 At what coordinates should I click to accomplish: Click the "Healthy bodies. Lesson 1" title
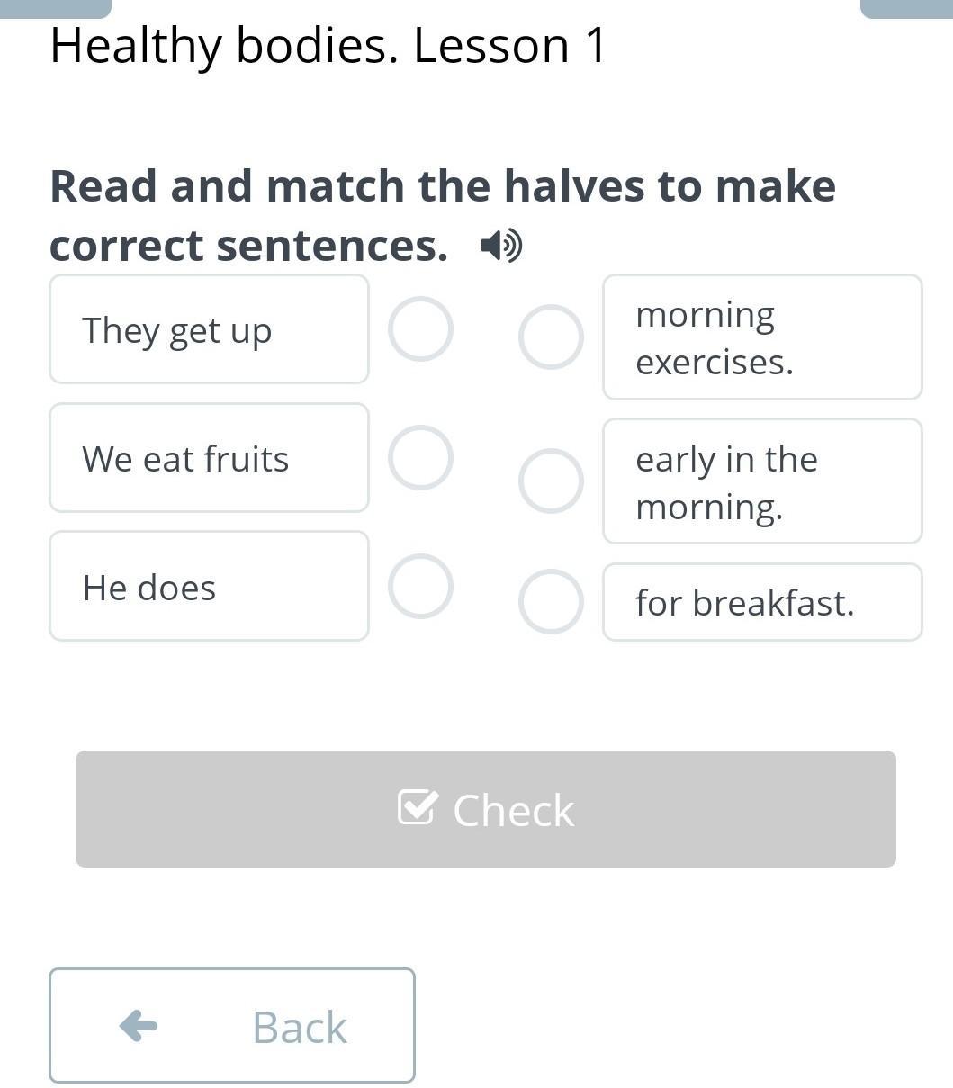(x=328, y=46)
